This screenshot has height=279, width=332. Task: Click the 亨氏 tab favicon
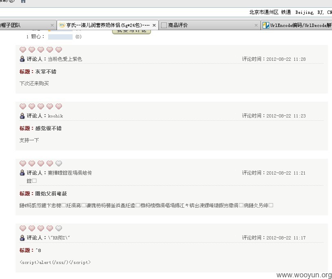point(62,25)
